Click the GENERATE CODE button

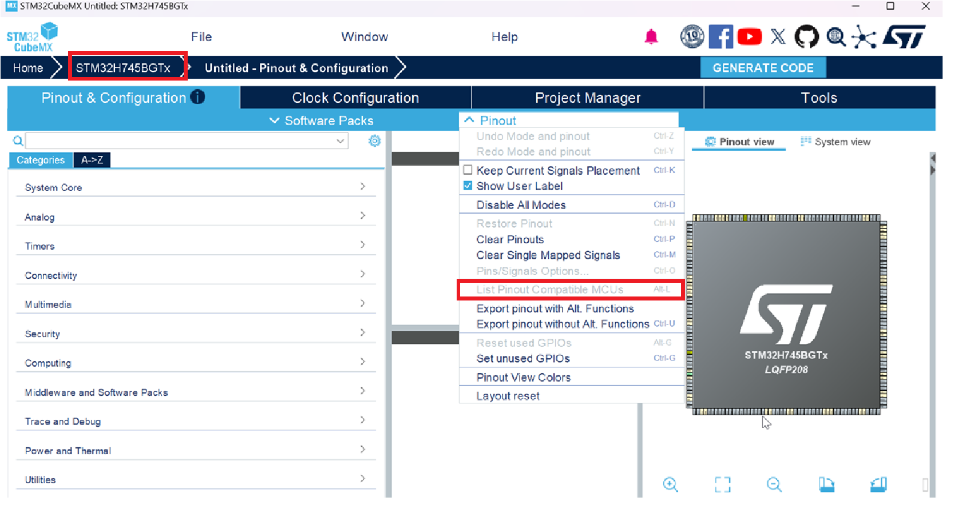pos(763,68)
